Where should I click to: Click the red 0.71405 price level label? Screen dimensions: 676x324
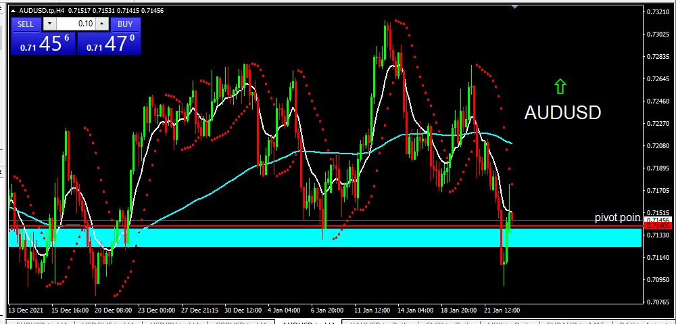coord(658,226)
